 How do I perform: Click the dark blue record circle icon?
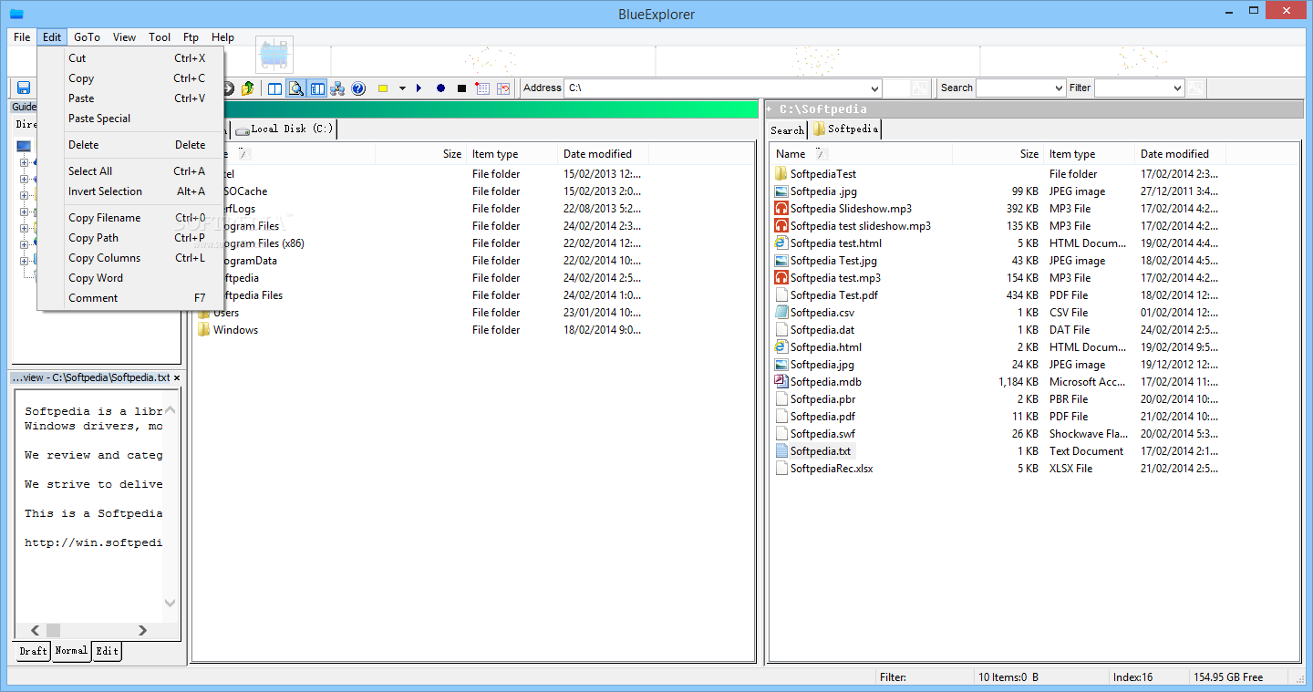point(440,88)
